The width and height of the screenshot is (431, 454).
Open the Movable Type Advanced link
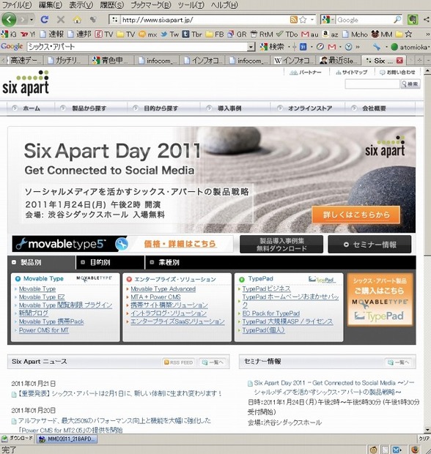(x=163, y=289)
